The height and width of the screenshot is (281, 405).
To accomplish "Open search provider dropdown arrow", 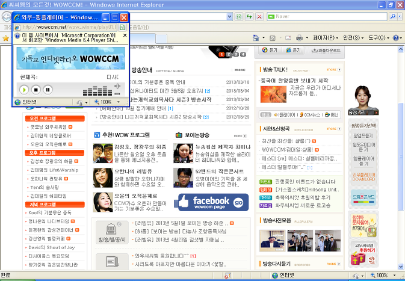I will click(x=400, y=16).
